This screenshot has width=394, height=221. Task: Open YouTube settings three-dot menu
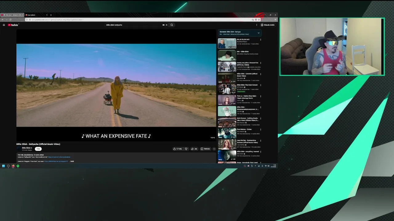tap(256, 25)
